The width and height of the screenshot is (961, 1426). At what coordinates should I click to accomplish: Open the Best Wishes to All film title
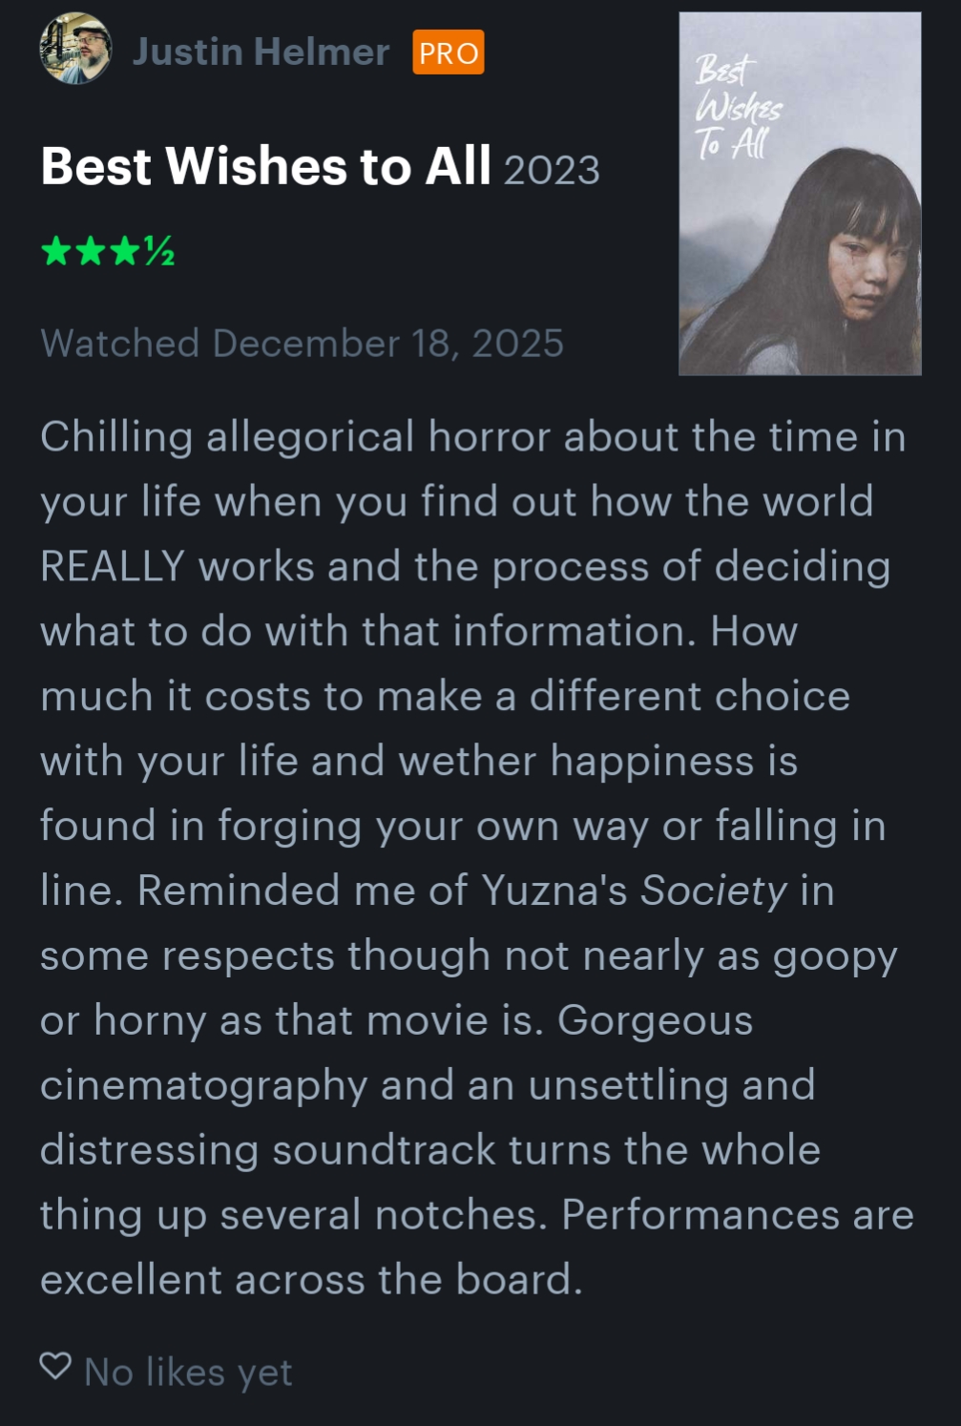click(x=266, y=166)
